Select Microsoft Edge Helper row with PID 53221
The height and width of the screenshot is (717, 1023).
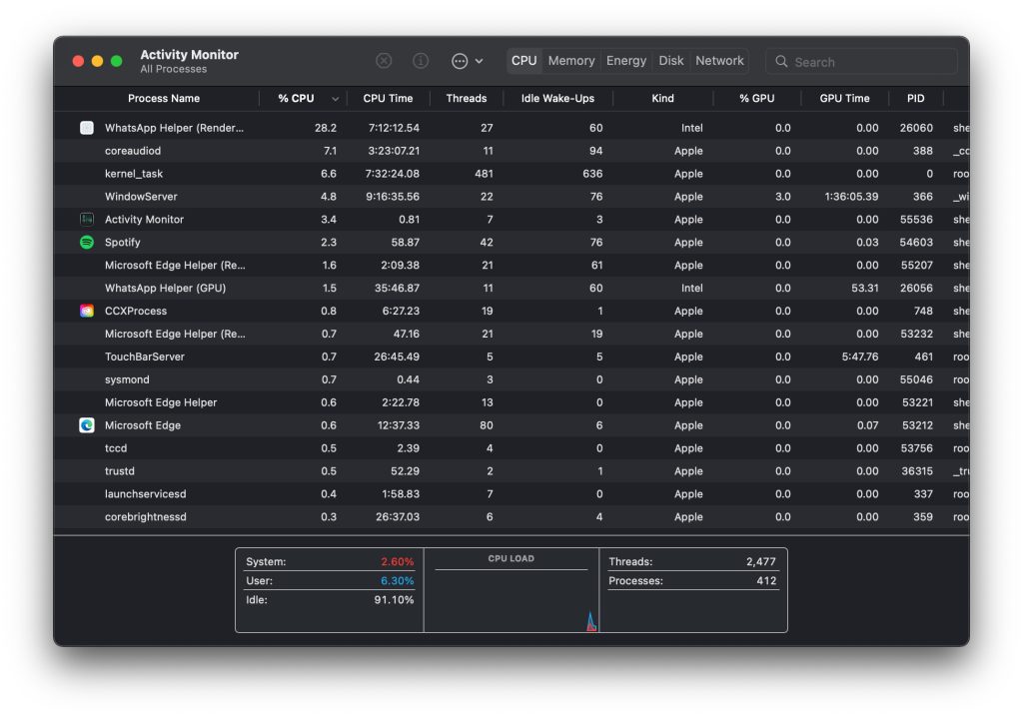pyautogui.click(x=511, y=402)
